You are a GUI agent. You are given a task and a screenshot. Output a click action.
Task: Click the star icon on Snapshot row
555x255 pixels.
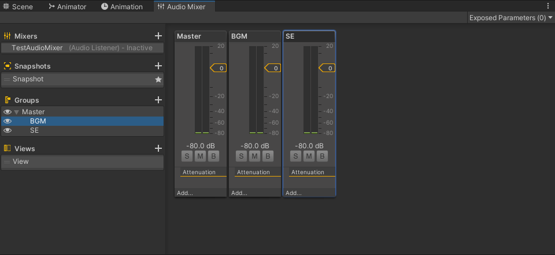tap(158, 80)
